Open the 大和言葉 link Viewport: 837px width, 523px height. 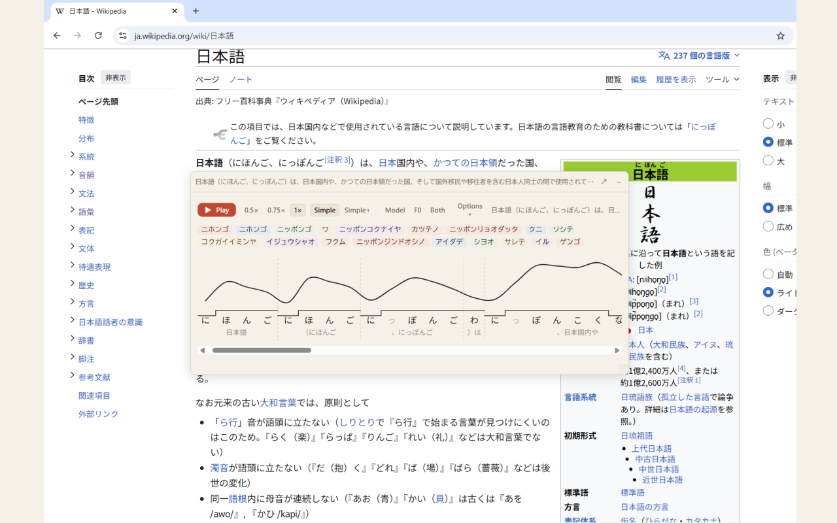[x=279, y=403]
